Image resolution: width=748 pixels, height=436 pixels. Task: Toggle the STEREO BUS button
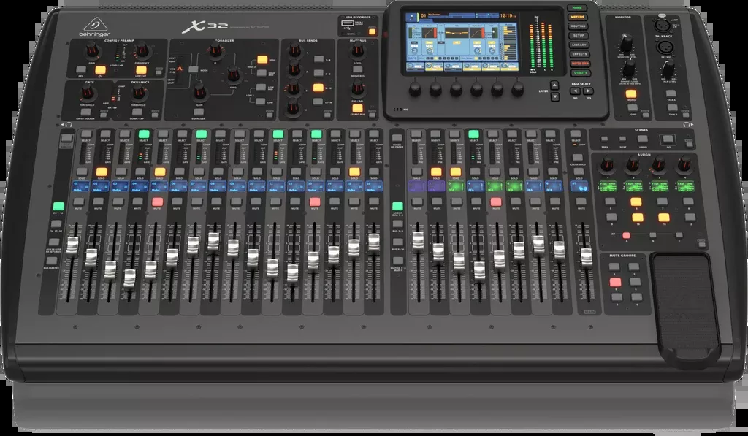pyautogui.click(x=357, y=108)
